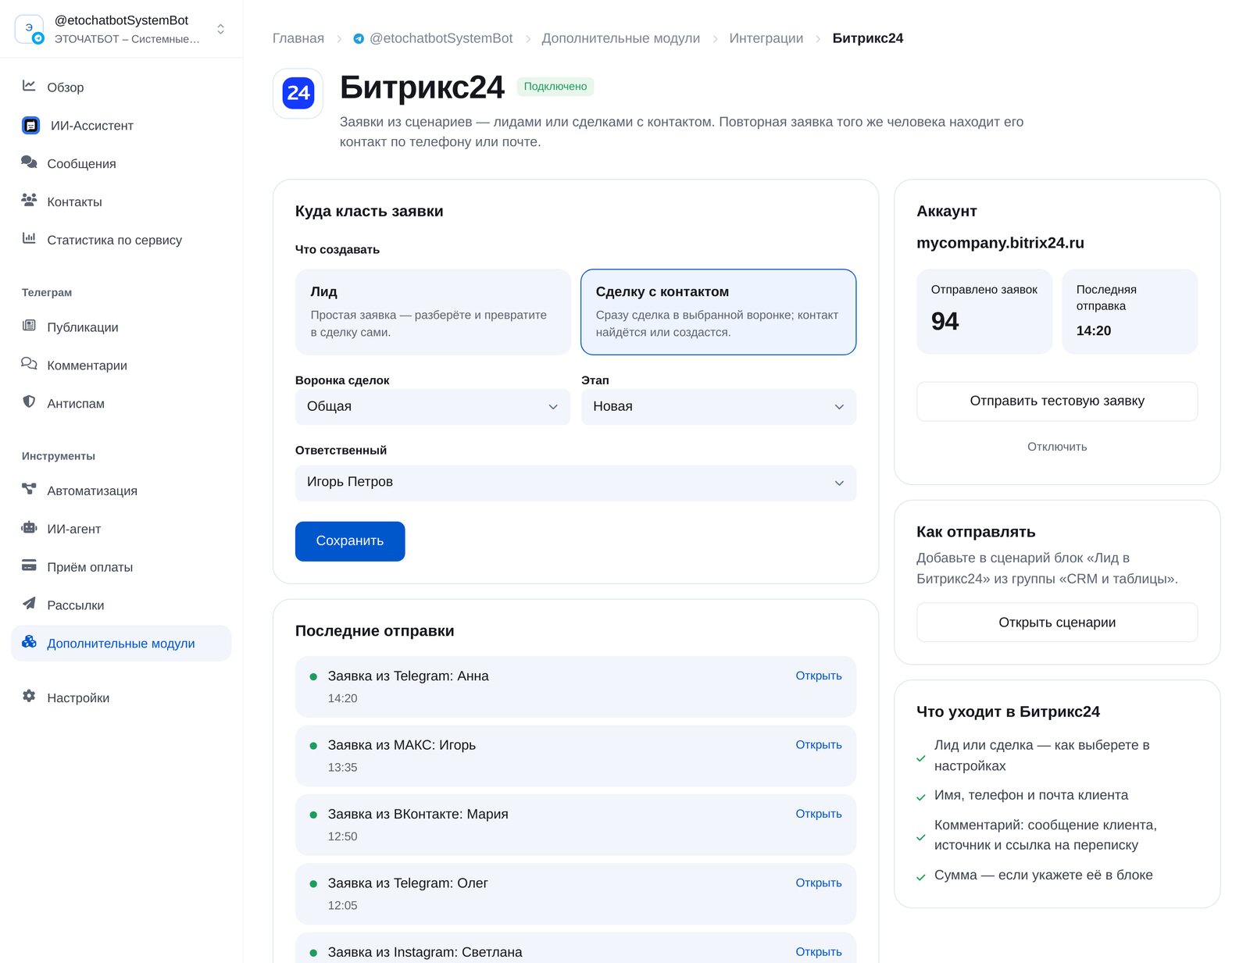Click the Подключено status badge
The height and width of the screenshot is (963, 1250).
[x=555, y=87]
